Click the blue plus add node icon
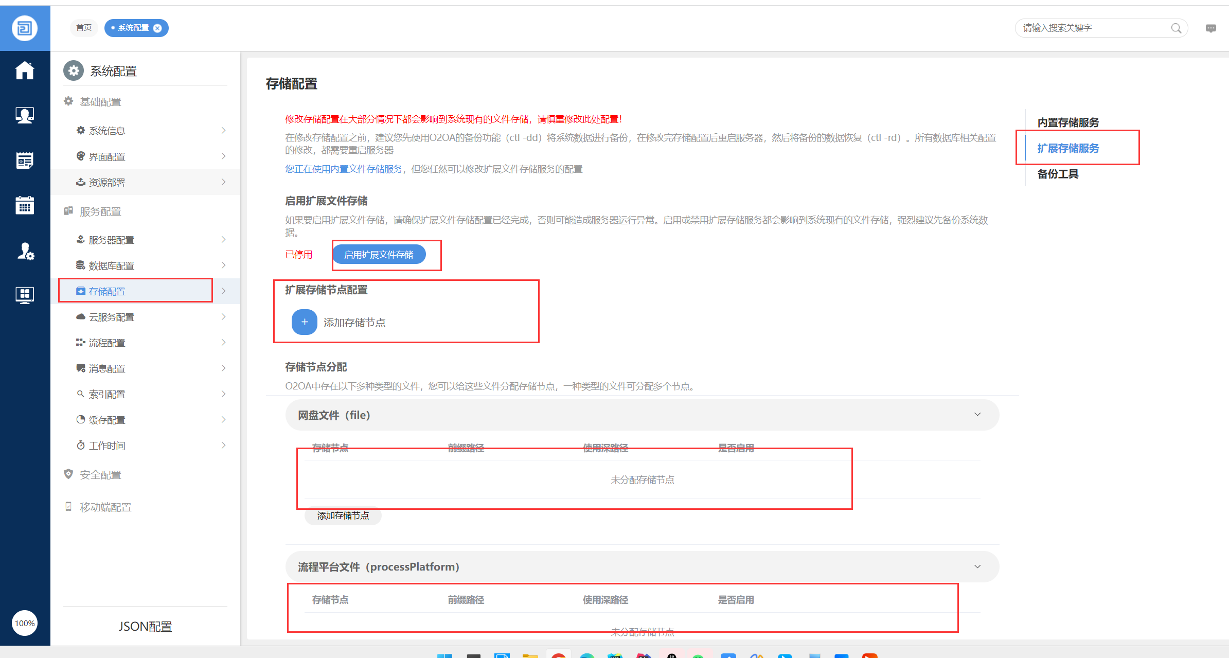 [304, 322]
